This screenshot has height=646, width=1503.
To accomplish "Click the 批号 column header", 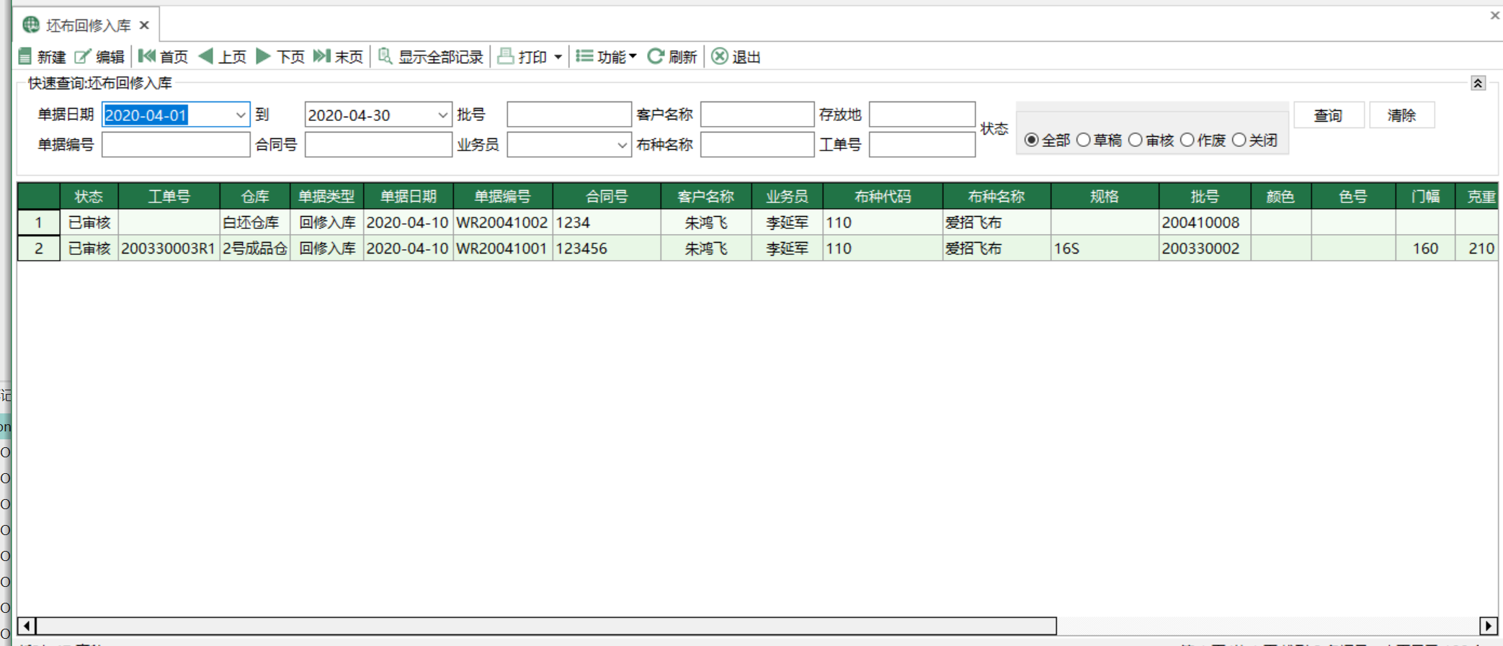I will (1205, 196).
